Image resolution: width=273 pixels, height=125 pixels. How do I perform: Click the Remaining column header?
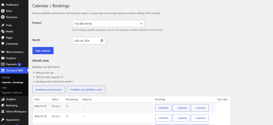click(72, 99)
